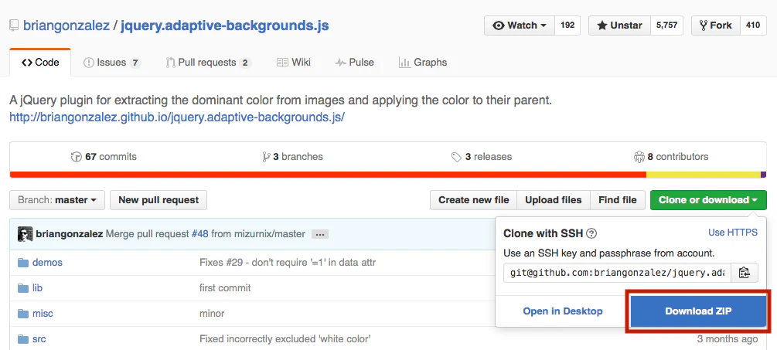Click the red language bar segment
This screenshot has width=777, height=350.
[x=328, y=175]
